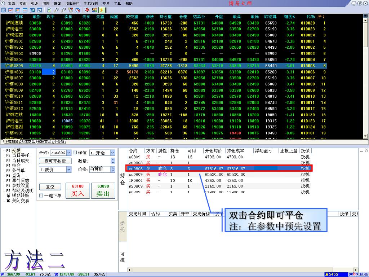369x277 pixels.
Task: Click the 买入 63100 buy button
Action: (x=78, y=190)
